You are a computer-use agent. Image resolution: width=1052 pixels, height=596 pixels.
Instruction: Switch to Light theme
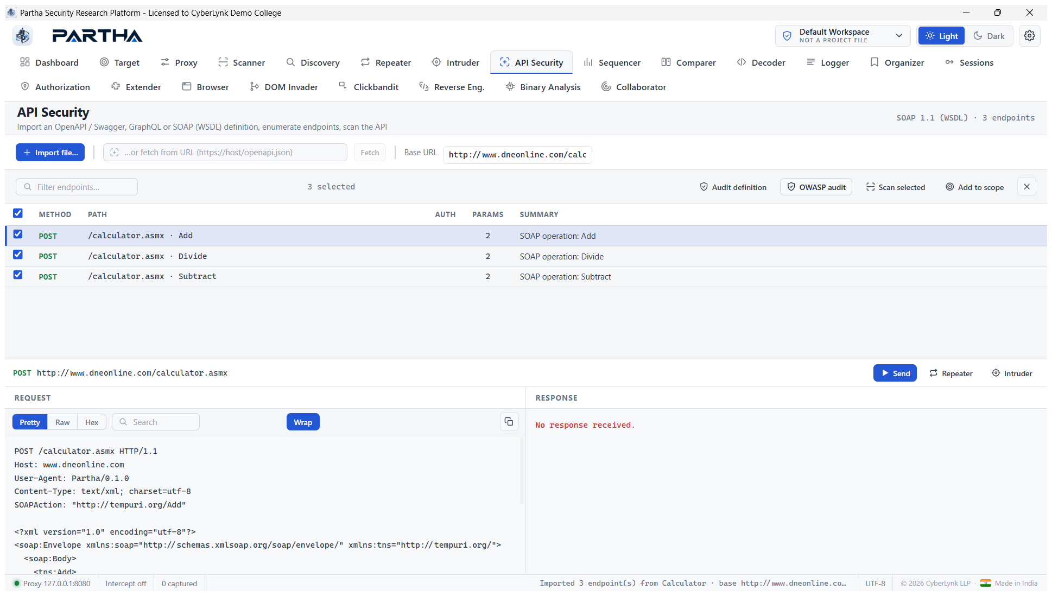click(941, 36)
